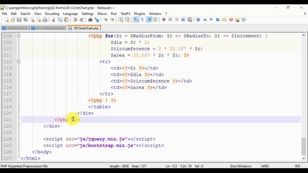Undo the last edit with the Undo arrow
The width and height of the screenshot is (308, 173).
point(75,20)
